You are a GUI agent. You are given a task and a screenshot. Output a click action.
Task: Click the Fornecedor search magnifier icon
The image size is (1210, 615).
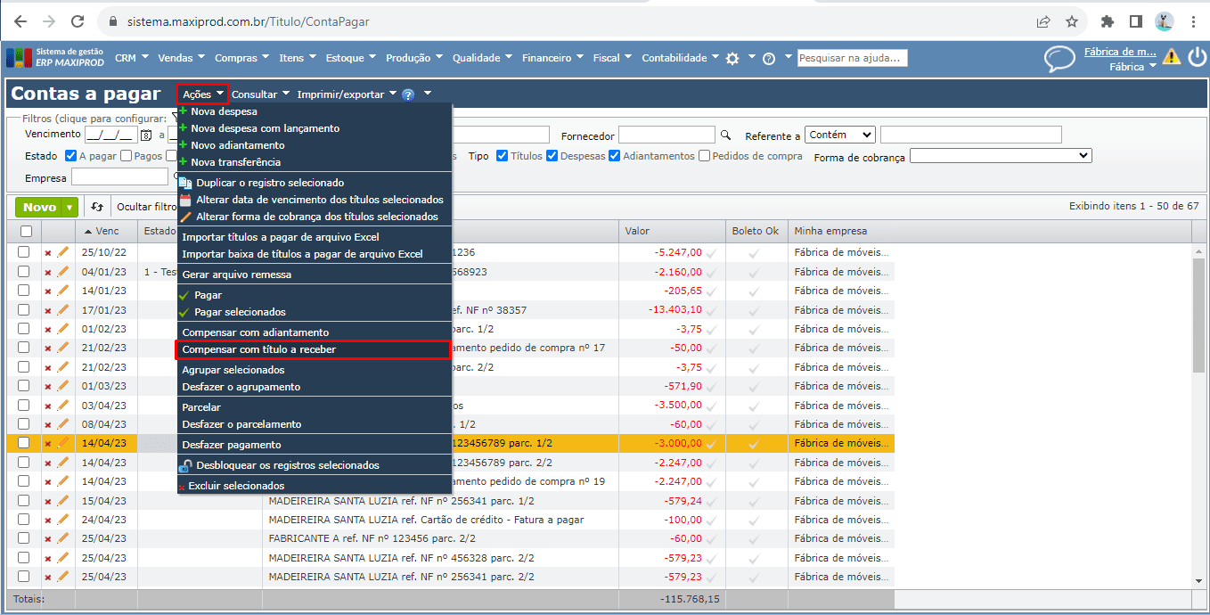726,135
